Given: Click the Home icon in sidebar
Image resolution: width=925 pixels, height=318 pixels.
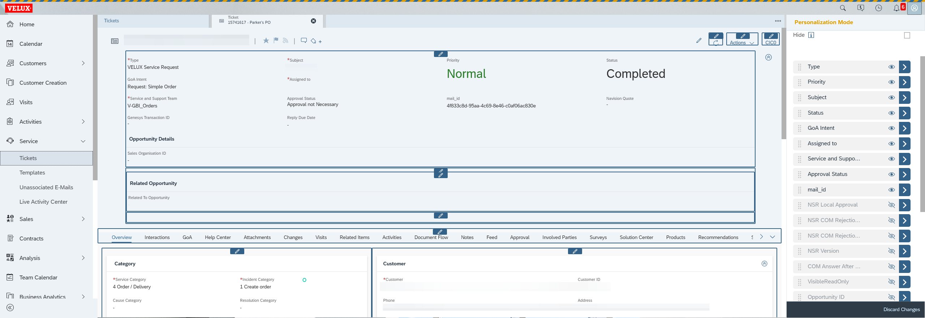Looking at the screenshot, I should point(10,24).
